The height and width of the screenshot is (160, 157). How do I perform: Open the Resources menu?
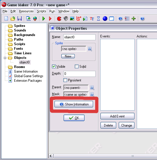tap(26, 11)
